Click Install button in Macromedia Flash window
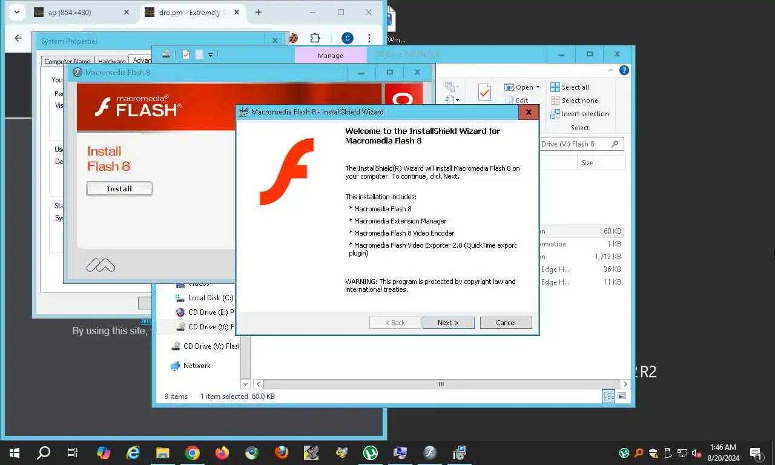Viewport: 775px width, 465px height. pyautogui.click(x=119, y=189)
